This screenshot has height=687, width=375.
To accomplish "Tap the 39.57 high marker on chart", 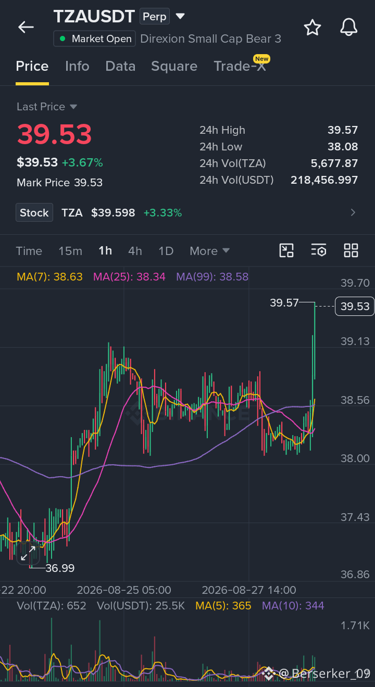I will coord(284,302).
